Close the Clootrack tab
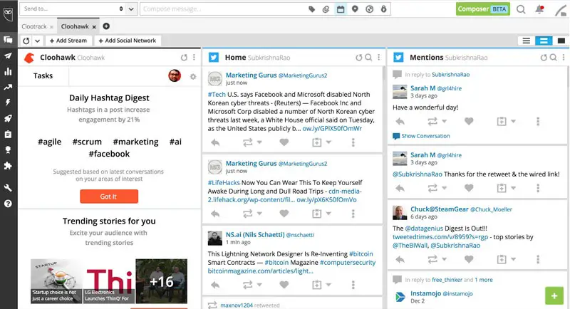 pos(51,27)
